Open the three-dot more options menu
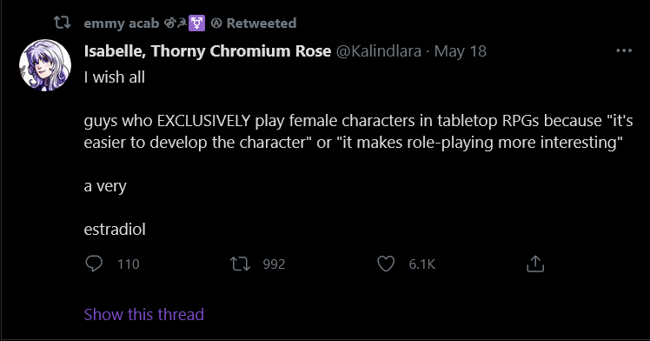 [x=624, y=50]
